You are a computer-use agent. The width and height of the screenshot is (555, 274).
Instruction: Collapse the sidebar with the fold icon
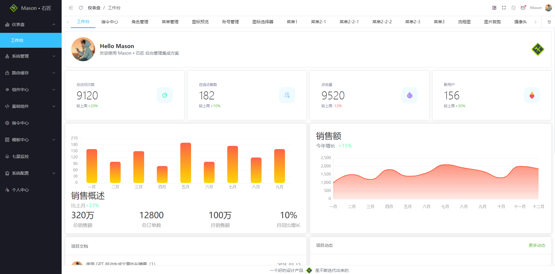click(71, 8)
